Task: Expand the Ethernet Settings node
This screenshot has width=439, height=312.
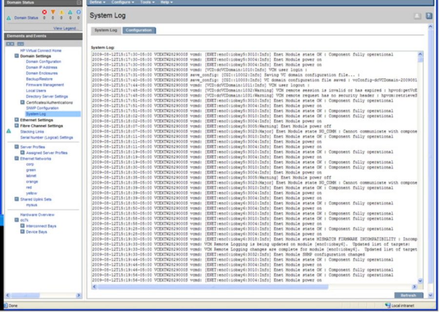Action: pyautogui.click(x=16, y=120)
